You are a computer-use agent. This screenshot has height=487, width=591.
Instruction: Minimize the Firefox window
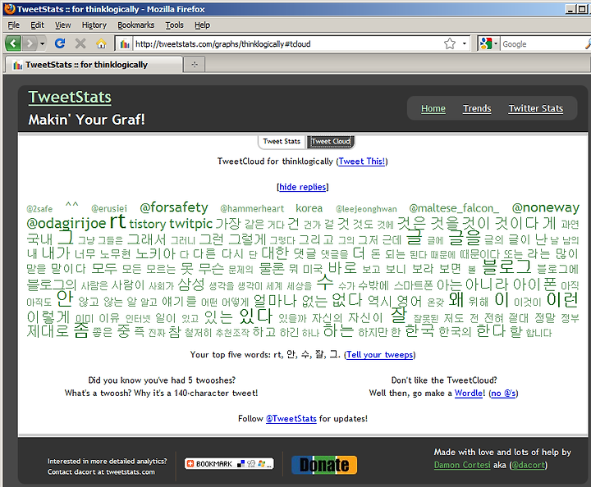[571, 9]
